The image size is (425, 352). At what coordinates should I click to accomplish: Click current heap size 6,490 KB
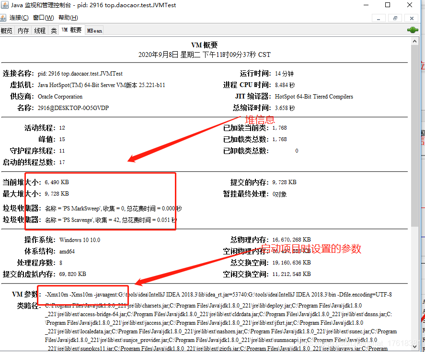coord(57,182)
